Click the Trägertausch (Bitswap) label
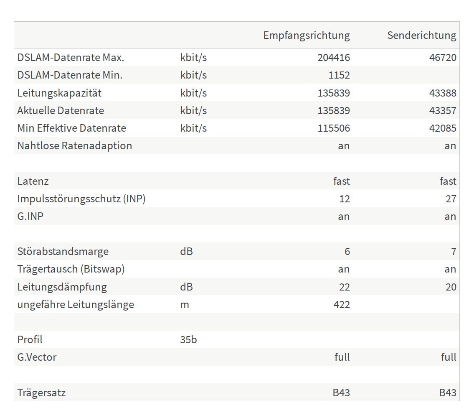The height and width of the screenshot is (413, 469). pos(71,269)
